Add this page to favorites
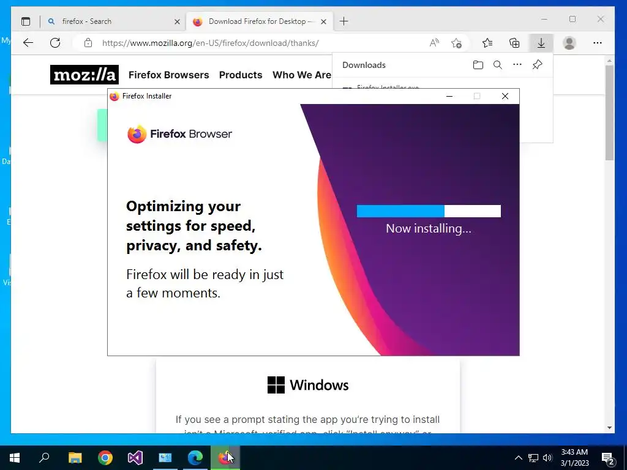627x470 pixels. (x=456, y=43)
